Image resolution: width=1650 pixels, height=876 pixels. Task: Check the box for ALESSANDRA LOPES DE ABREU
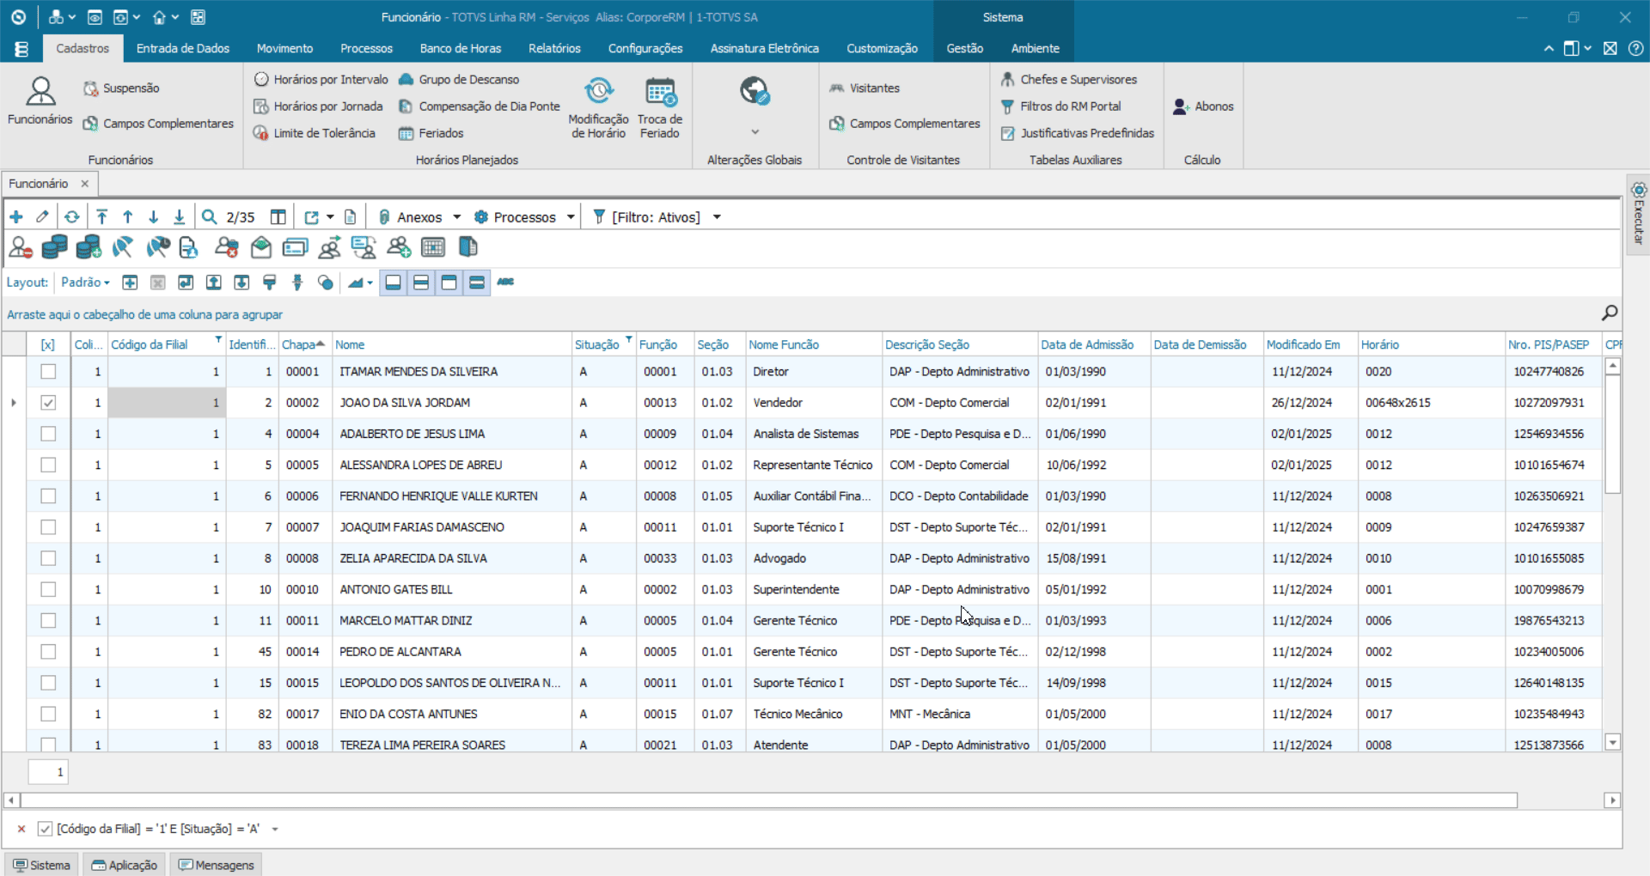[x=48, y=465]
